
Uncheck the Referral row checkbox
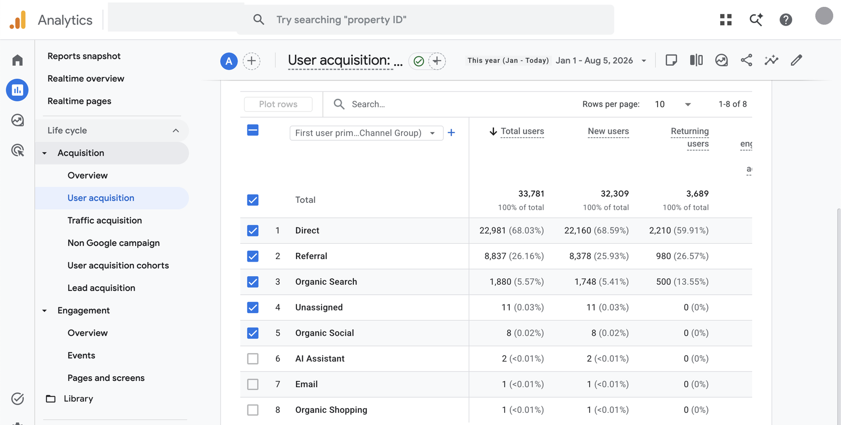point(253,256)
